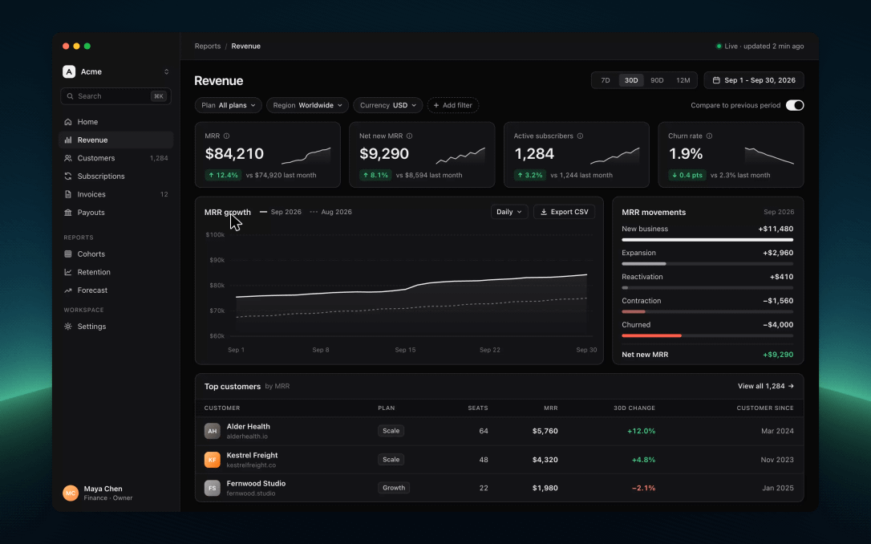
Task: Click the New business progress bar
Action: (707, 239)
